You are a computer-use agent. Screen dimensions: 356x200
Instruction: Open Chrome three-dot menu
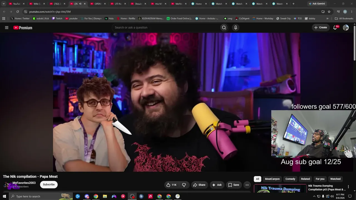point(351,12)
